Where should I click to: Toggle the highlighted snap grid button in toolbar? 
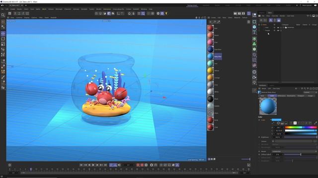click(143, 13)
